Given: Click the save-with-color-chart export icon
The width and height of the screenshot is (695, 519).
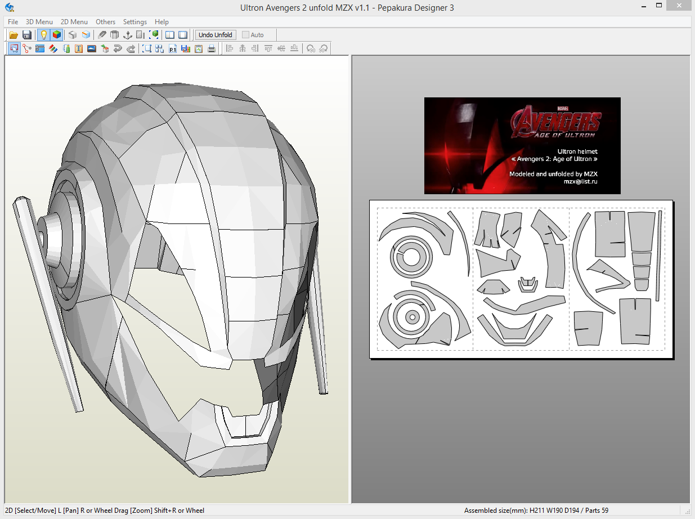Looking at the screenshot, I should click(186, 48).
